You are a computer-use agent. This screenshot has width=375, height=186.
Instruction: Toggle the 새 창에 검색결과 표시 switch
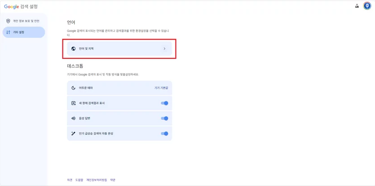[x=164, y=103]
